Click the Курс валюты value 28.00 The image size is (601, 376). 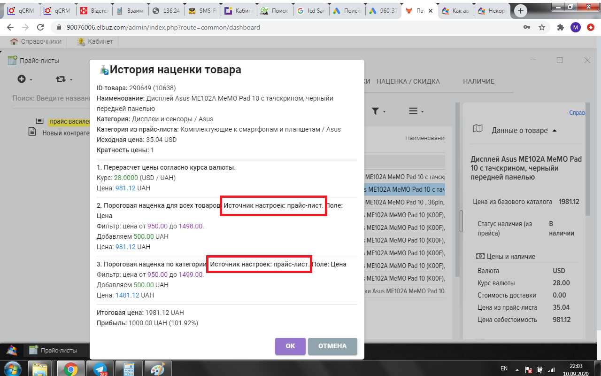(x=561, y=283)
